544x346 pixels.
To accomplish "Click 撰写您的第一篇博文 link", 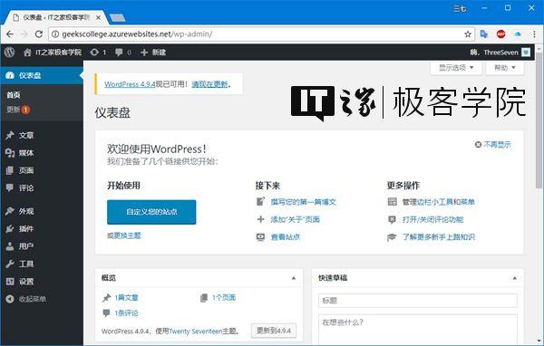I will pos(304,202).
